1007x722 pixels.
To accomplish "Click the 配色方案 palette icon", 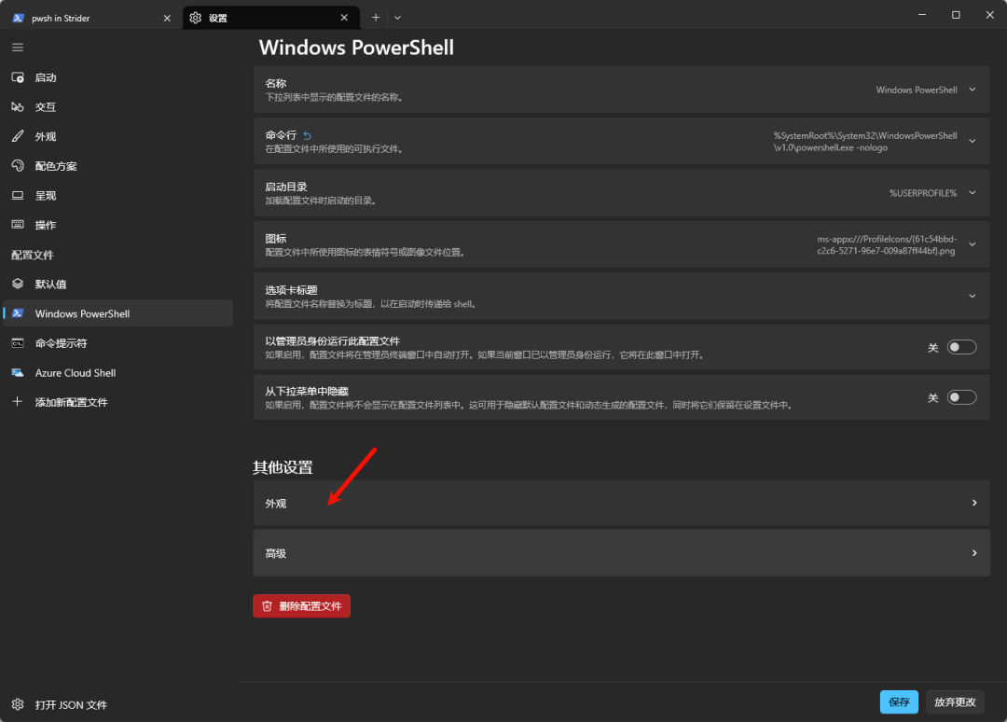I will pos(18,166).
